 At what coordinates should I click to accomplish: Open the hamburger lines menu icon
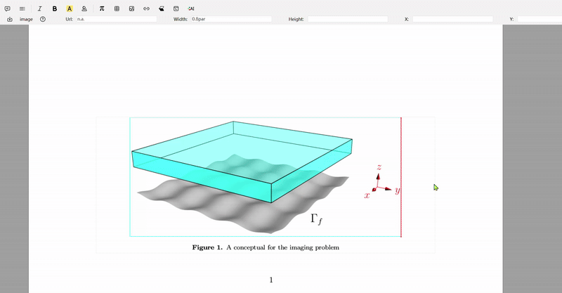coord(22,8)
